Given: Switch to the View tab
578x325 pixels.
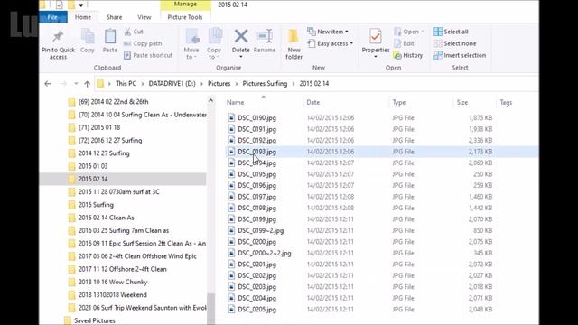Looking at the screenshot, I should (x=144, y=17).
